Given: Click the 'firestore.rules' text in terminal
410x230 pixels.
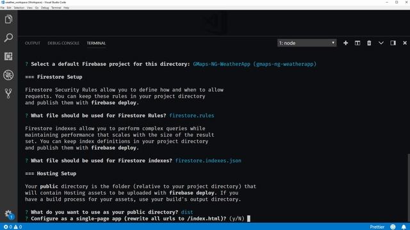Looking at the screenshot, I should [x=192, y=116].
